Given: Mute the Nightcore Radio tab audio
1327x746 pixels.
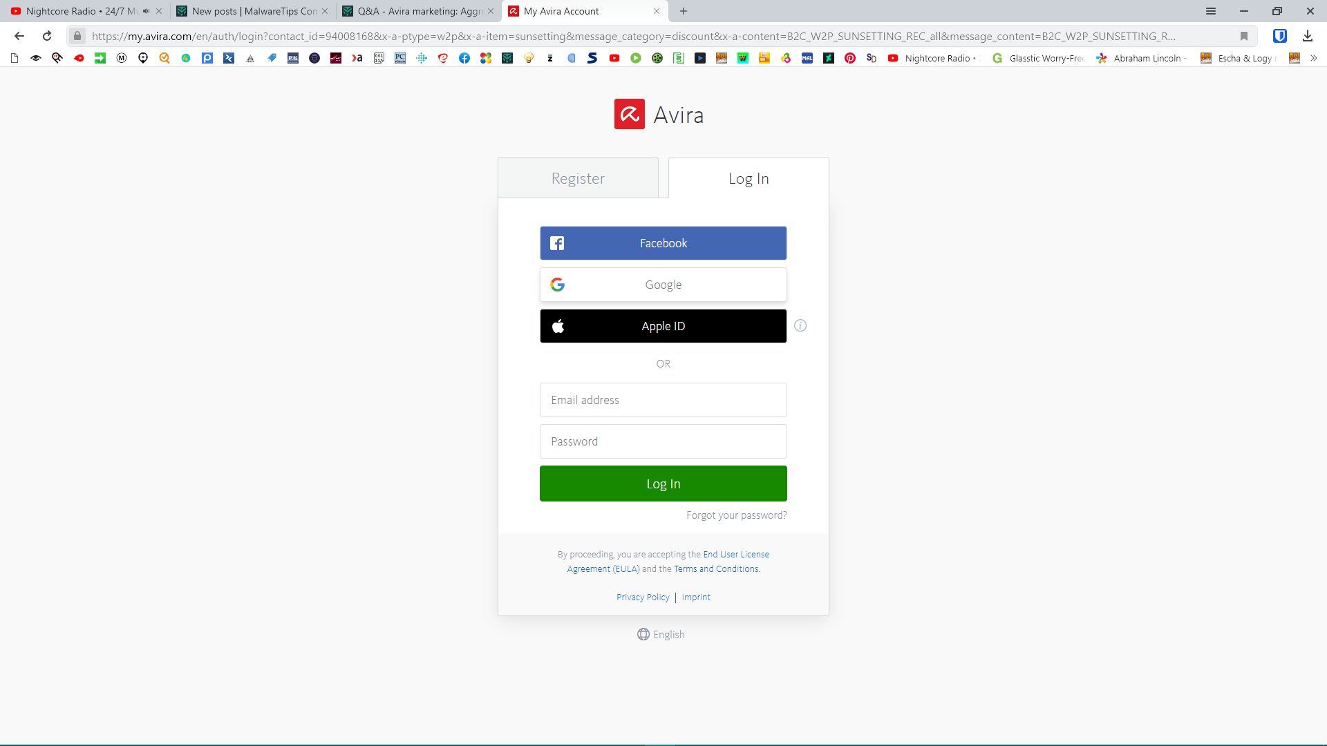Looking at the screenshot, I should (x=146, y=11).
